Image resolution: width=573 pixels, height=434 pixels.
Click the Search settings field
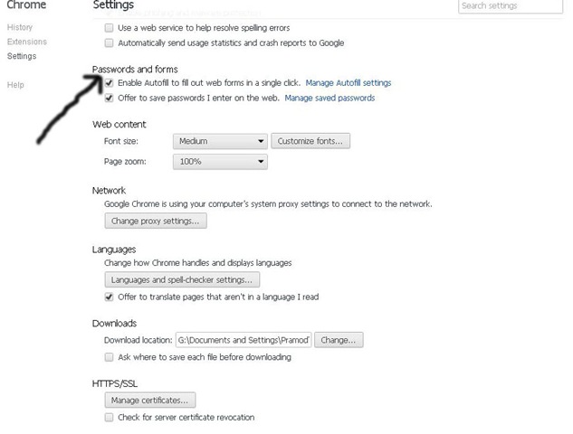512,6
